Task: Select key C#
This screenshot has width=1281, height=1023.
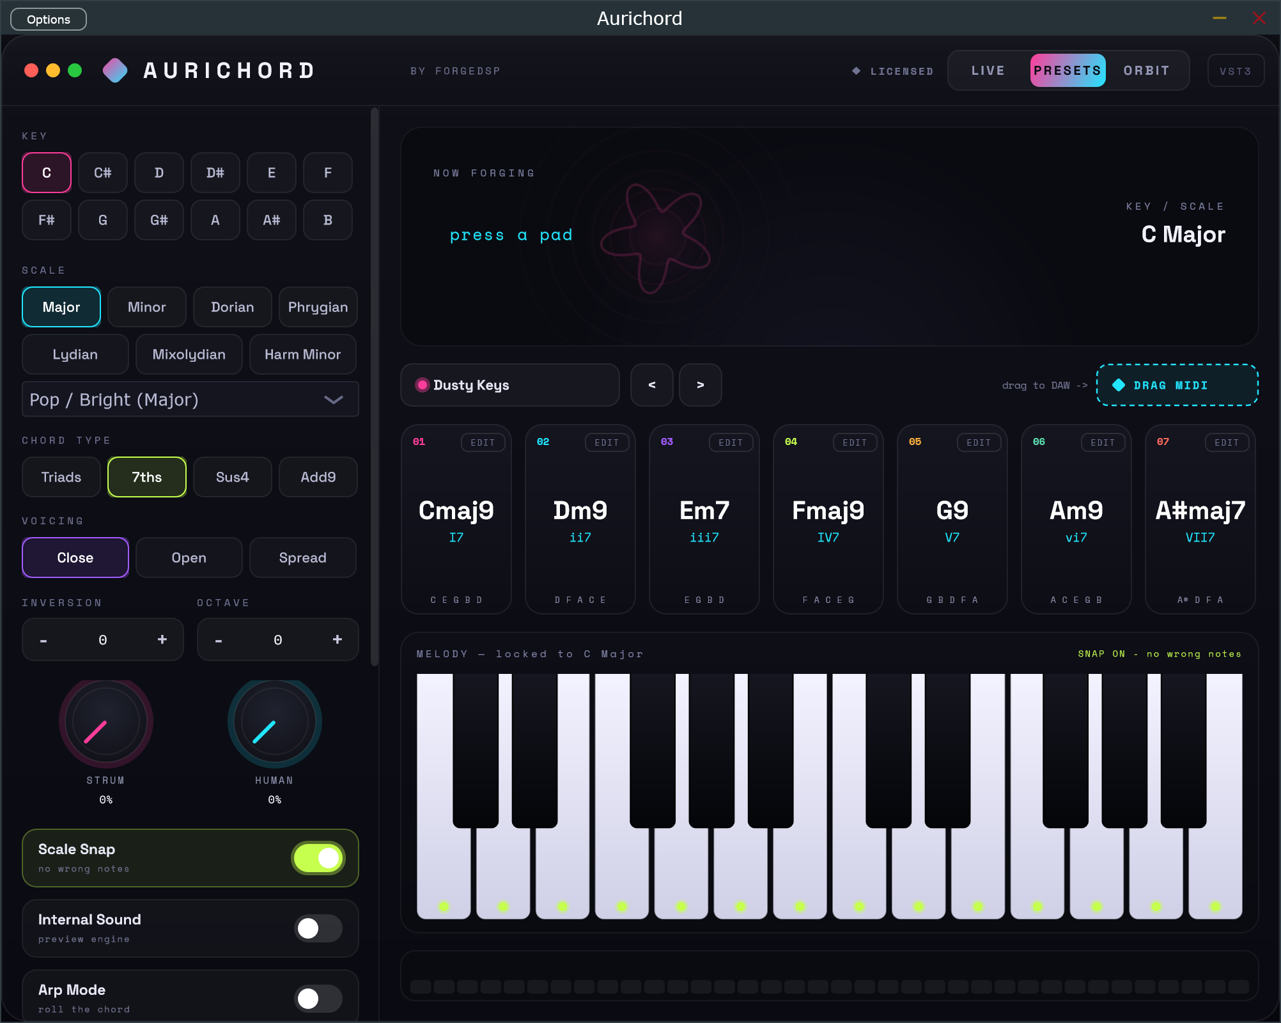Action: (103, 173)
